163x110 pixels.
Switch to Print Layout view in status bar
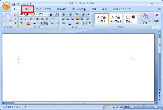coord(106,107)
